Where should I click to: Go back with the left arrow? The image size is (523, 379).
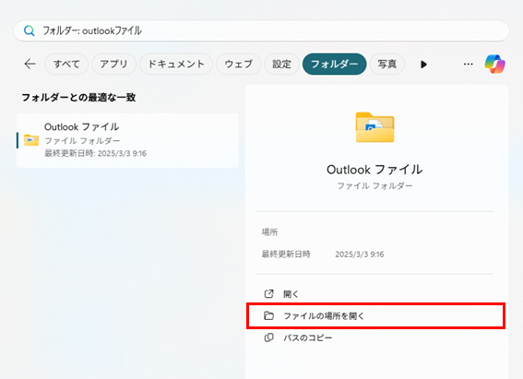click(x=30, y=64)
